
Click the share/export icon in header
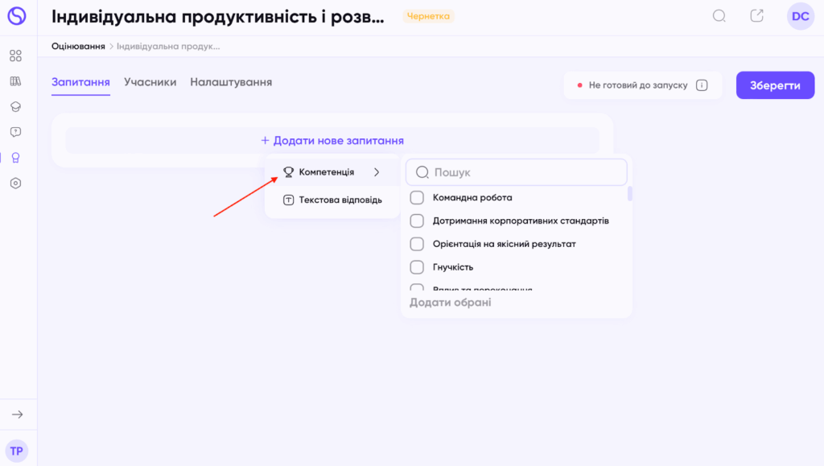pos(756,16)
